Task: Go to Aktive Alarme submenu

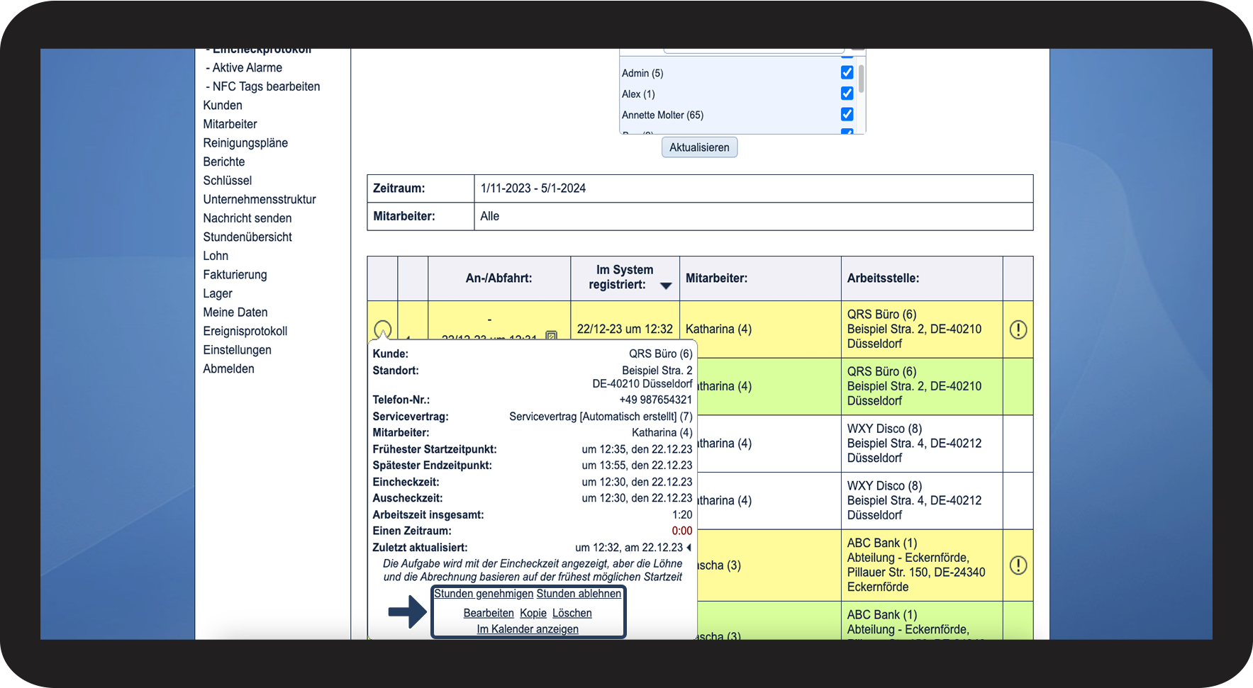Action: [x=247, y=68]
